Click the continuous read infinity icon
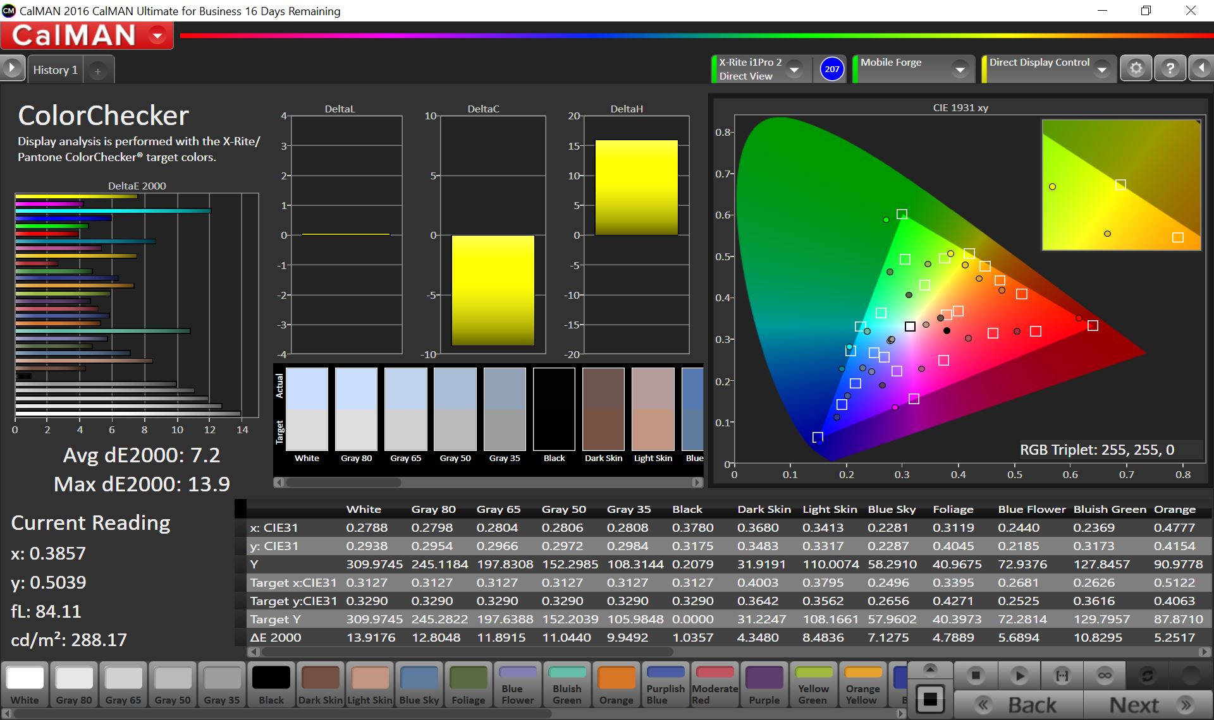The width and height of the screenshot is (1214, 720). point(1105,676)
